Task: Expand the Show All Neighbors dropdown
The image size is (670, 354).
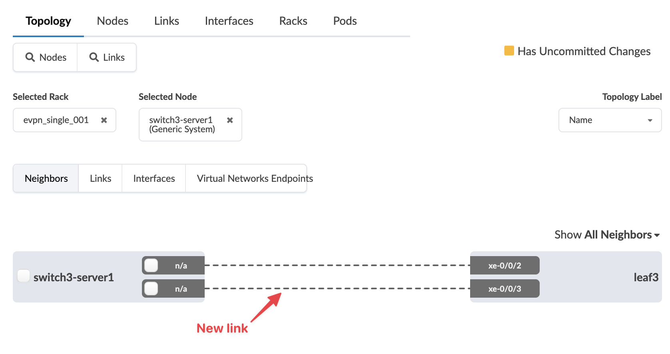Action: (607, 235)
